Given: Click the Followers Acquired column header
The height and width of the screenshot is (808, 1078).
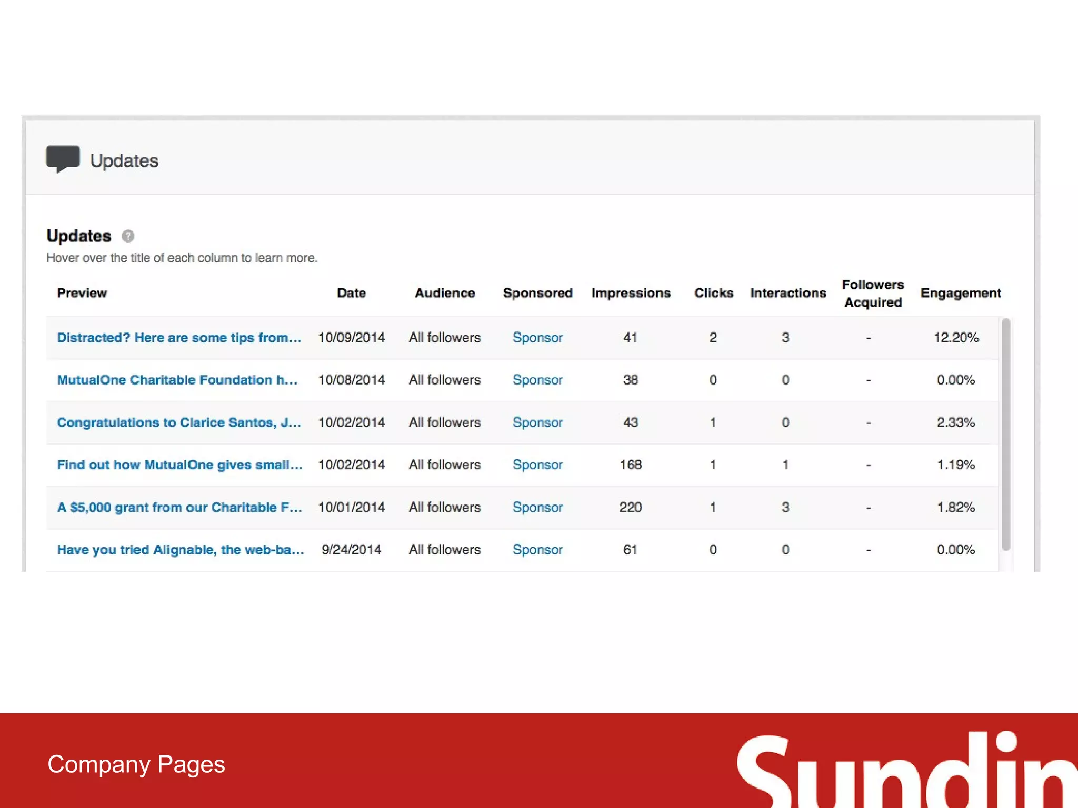Looking at the screenshot, I should [x=873, y=294].
